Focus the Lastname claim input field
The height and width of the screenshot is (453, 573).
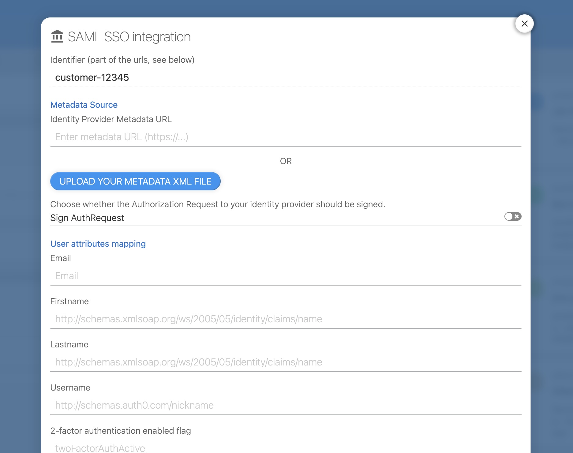pos(285,362)
